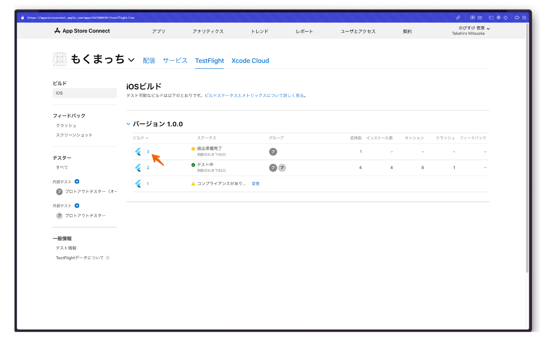
Task: Open the アナリティクス menu
Action: pyautogui.click(x=208, y=31)
